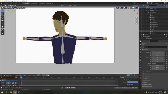
Task: Activate the Move tool
Action: click(x=2, y=17)
